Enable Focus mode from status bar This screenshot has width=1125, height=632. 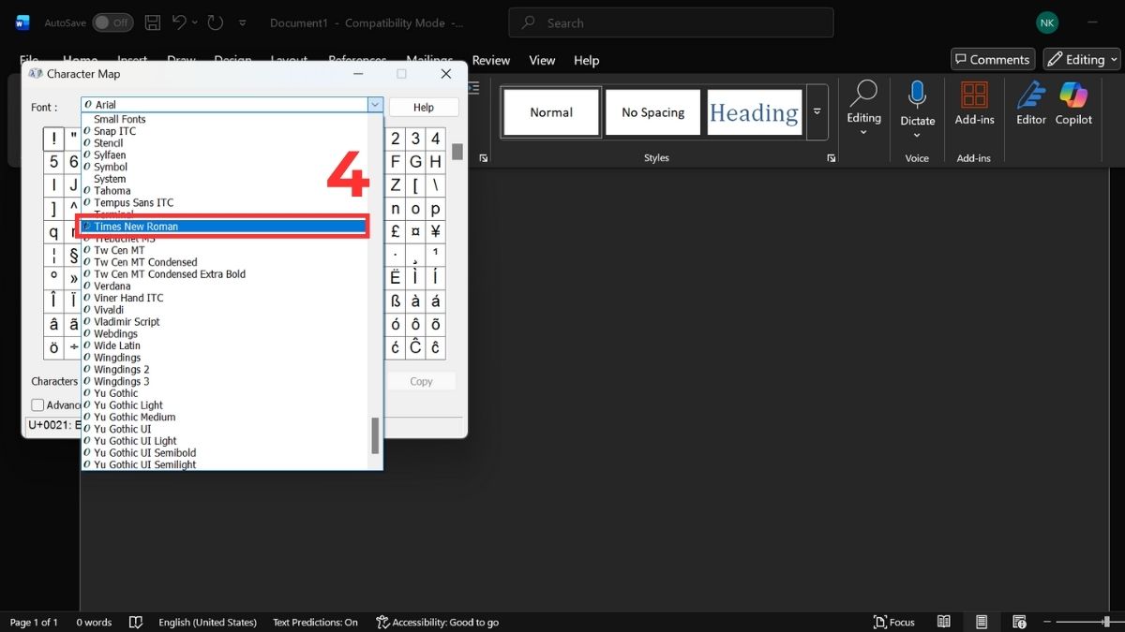894,622
